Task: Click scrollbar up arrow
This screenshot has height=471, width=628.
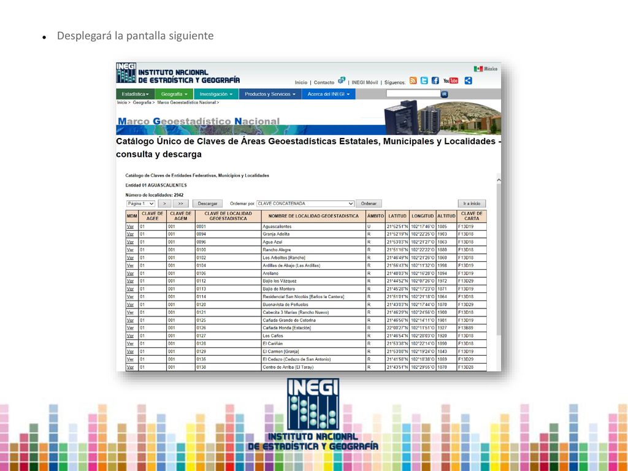Action: pyautogui.click(x=499, y=180)
